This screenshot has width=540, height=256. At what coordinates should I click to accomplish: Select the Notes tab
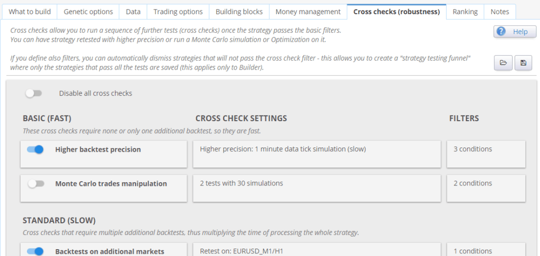500,12
